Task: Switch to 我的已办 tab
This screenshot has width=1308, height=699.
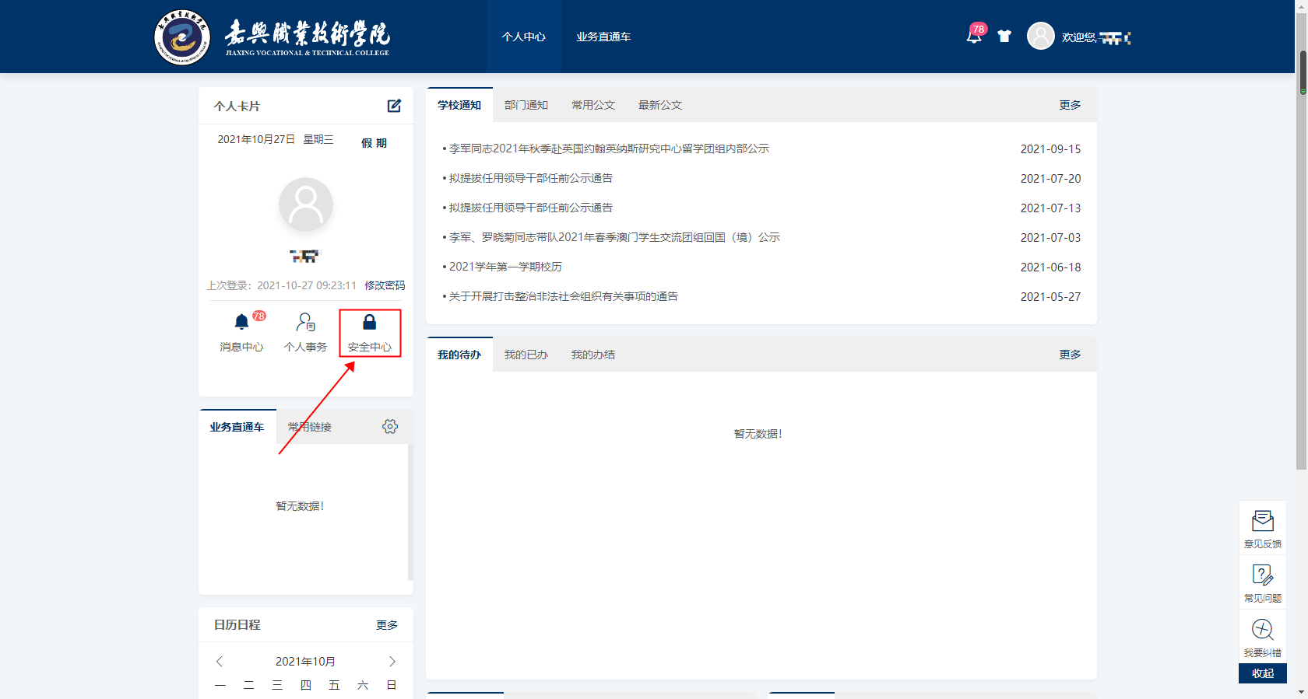Action: point(526,355)
